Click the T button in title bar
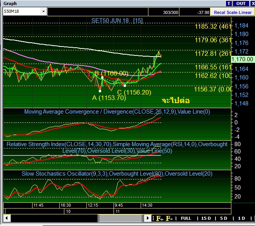This screenshot has width=255, height=226. pos(229,3)
